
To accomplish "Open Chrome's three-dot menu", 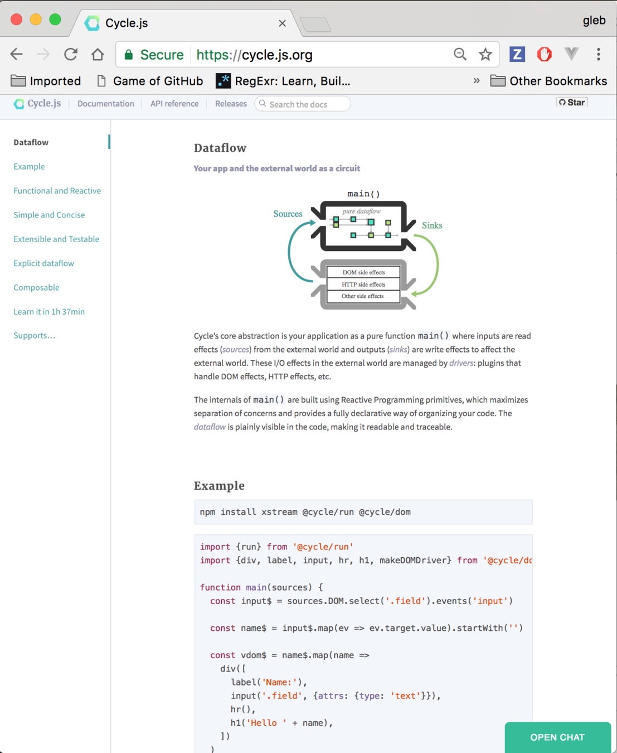I will (599, 54).
